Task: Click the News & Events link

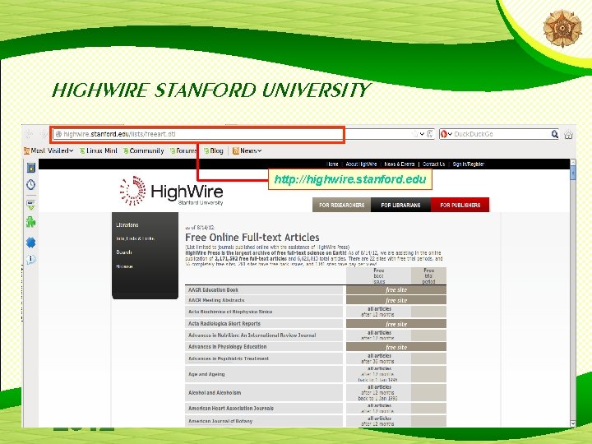Action: pyautogui.click(x=399, y=164)
